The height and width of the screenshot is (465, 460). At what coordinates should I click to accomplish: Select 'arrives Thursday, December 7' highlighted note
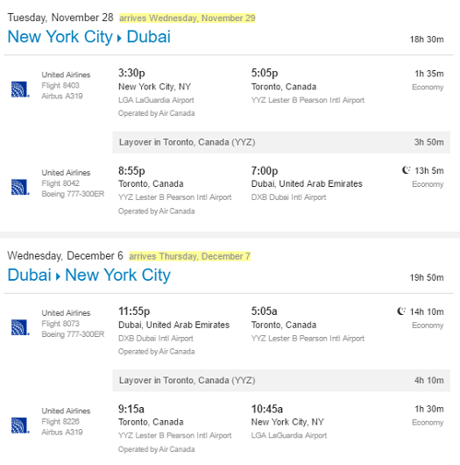(190, 256)
